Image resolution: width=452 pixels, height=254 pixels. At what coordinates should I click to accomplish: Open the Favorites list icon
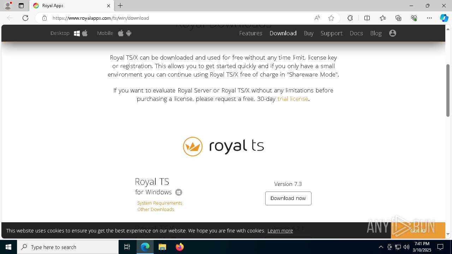point(383,18)
